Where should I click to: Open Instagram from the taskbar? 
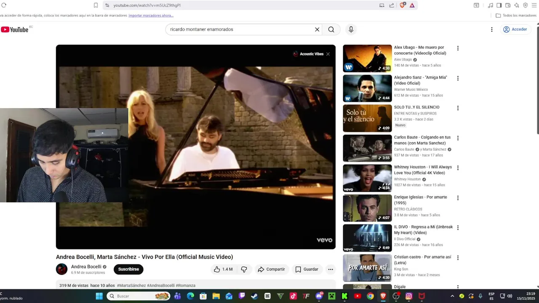408,296
